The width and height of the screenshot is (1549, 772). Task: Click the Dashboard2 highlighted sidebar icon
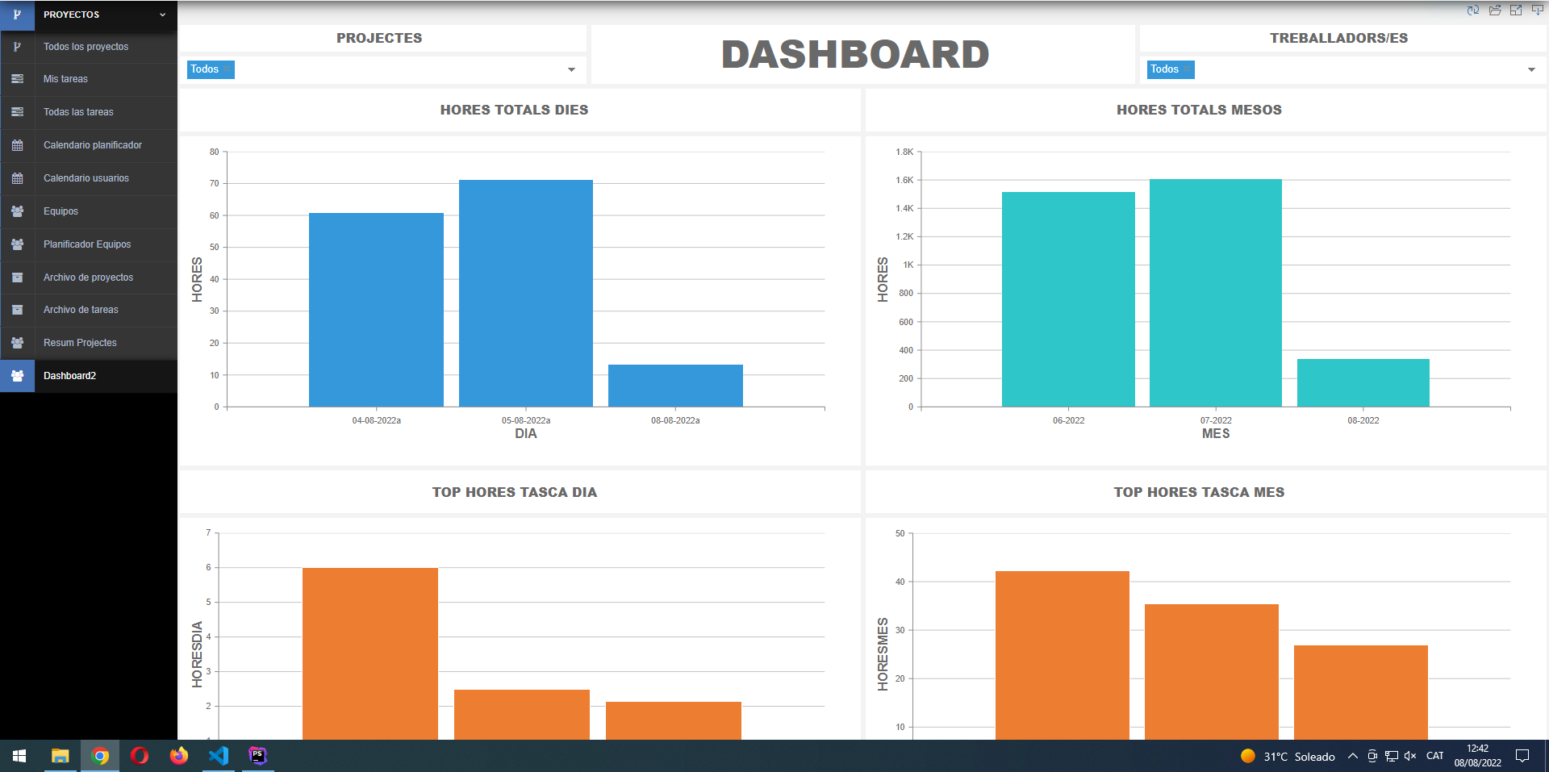(x=17, y=376)
